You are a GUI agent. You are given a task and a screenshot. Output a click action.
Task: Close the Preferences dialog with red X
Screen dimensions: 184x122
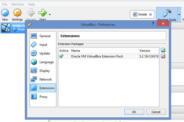coord(163,24)
